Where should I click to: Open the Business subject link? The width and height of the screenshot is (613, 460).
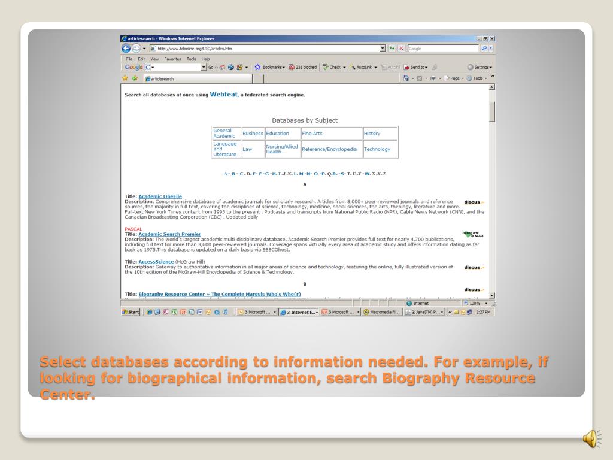pyautogui.click(x=253, y=134)
